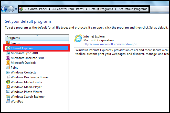Click the Microsoft Lync 2010 icon
This screenshot has height=113, width=170.
8,53
